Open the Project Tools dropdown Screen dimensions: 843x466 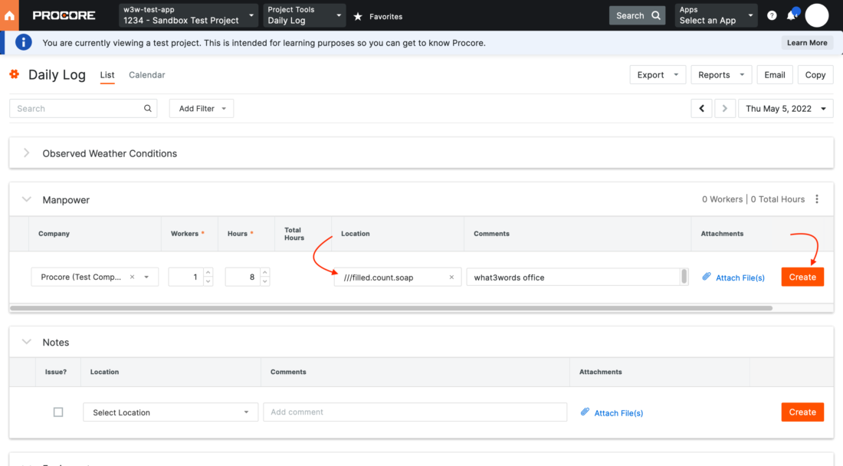[x=304, y=15]
